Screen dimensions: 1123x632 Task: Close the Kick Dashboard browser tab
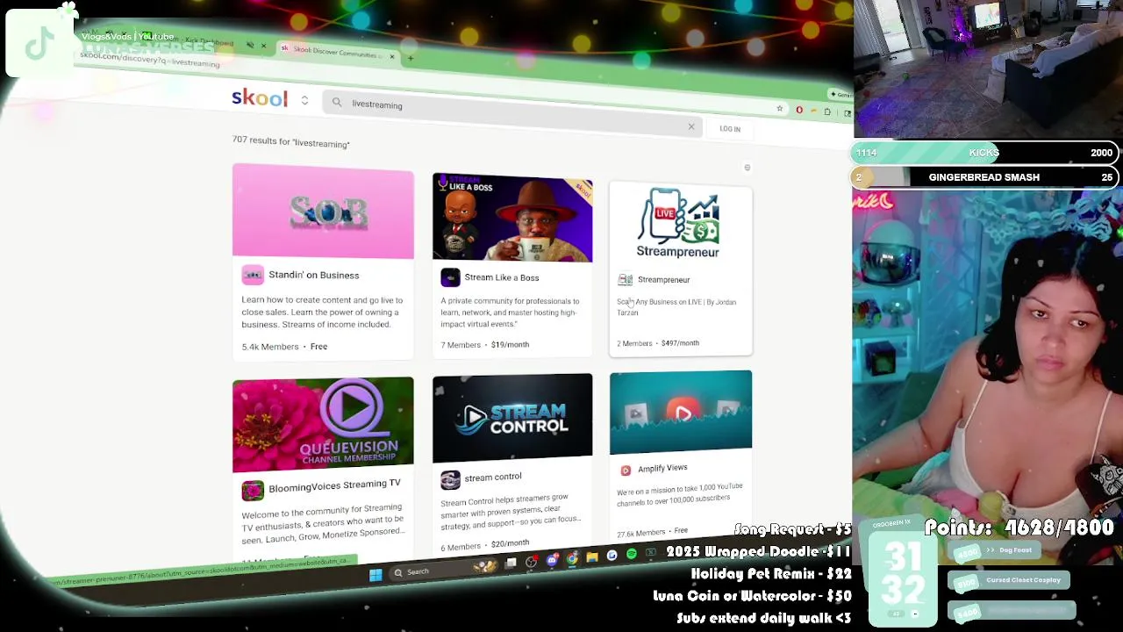pyautogui.click(x=263, y=46)
